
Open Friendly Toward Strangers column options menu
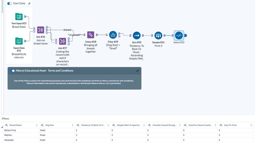point(180,125)
